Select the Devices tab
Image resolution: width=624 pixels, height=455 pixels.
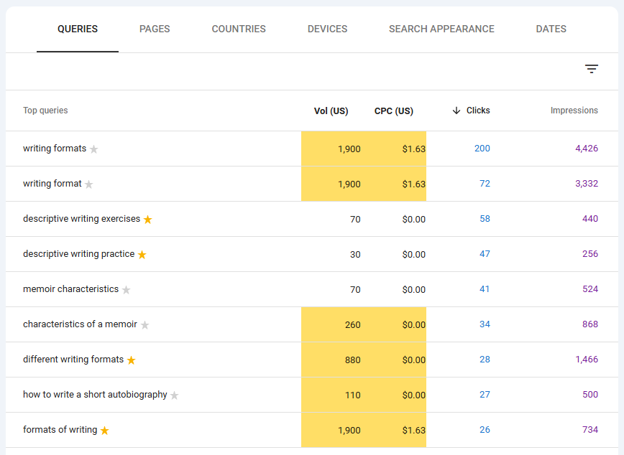pyautogui.click(x=327, y=29)
